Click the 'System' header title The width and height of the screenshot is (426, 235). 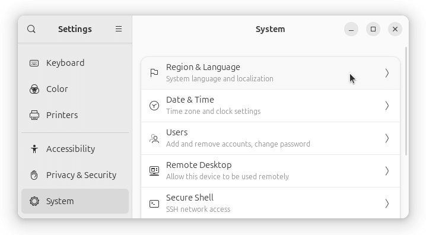pos(271,29)
